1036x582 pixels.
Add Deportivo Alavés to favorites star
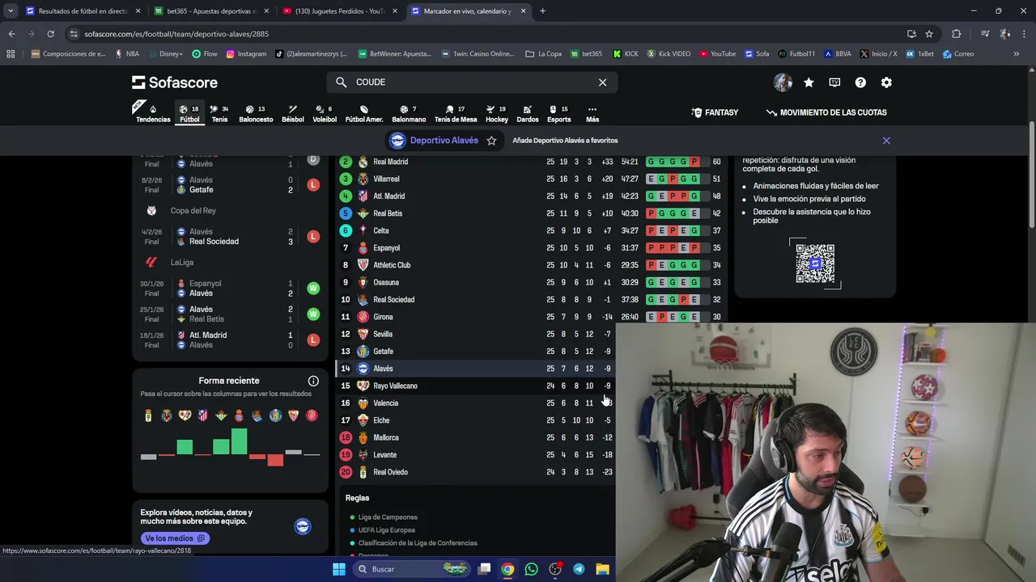[x=491, y=141]
